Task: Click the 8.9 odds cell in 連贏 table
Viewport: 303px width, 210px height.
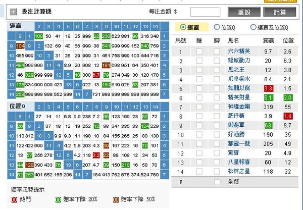Action: click(68, 65)
